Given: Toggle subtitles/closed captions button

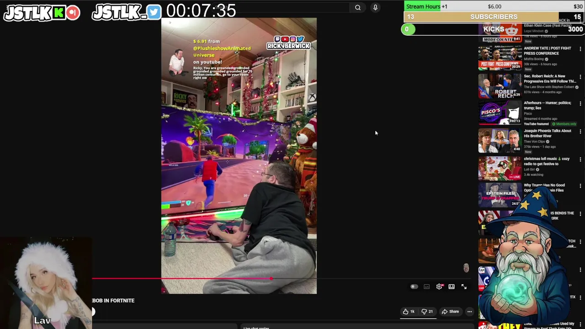Looking at the screenshot, I should [427, 287].
